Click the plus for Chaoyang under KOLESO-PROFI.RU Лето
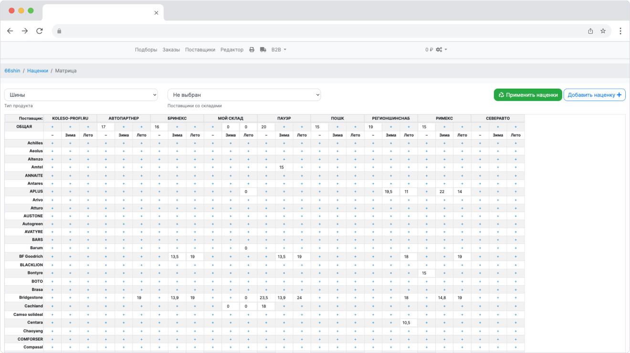 point(88,331)
